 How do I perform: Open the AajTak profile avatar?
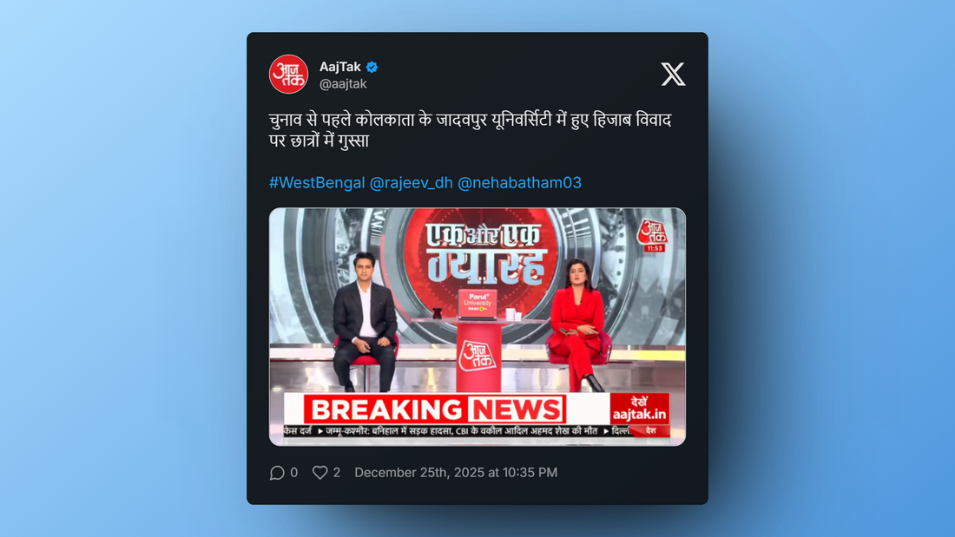tap(289, 75)
